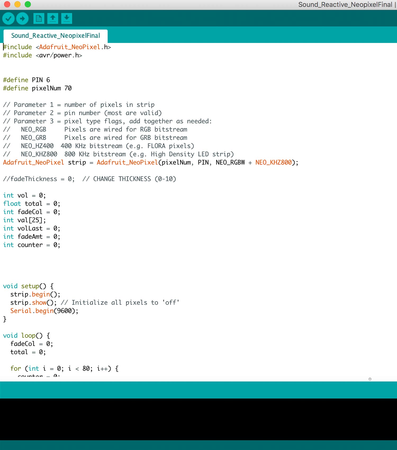Click the 'void setup() {' line
397x450 pixels.
[28, 286]
